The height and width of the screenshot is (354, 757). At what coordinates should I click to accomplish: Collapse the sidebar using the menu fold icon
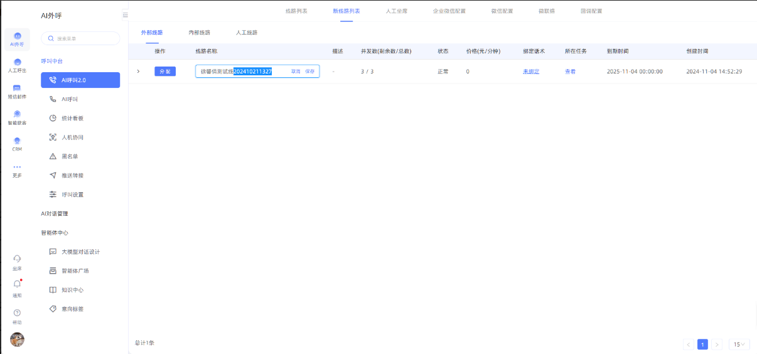(x=125, y=14)
